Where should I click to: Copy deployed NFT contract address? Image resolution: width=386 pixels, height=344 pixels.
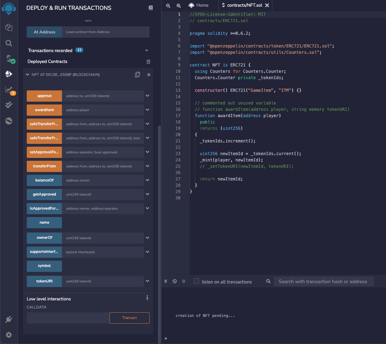pyautogui.click(x=138, y=75)
